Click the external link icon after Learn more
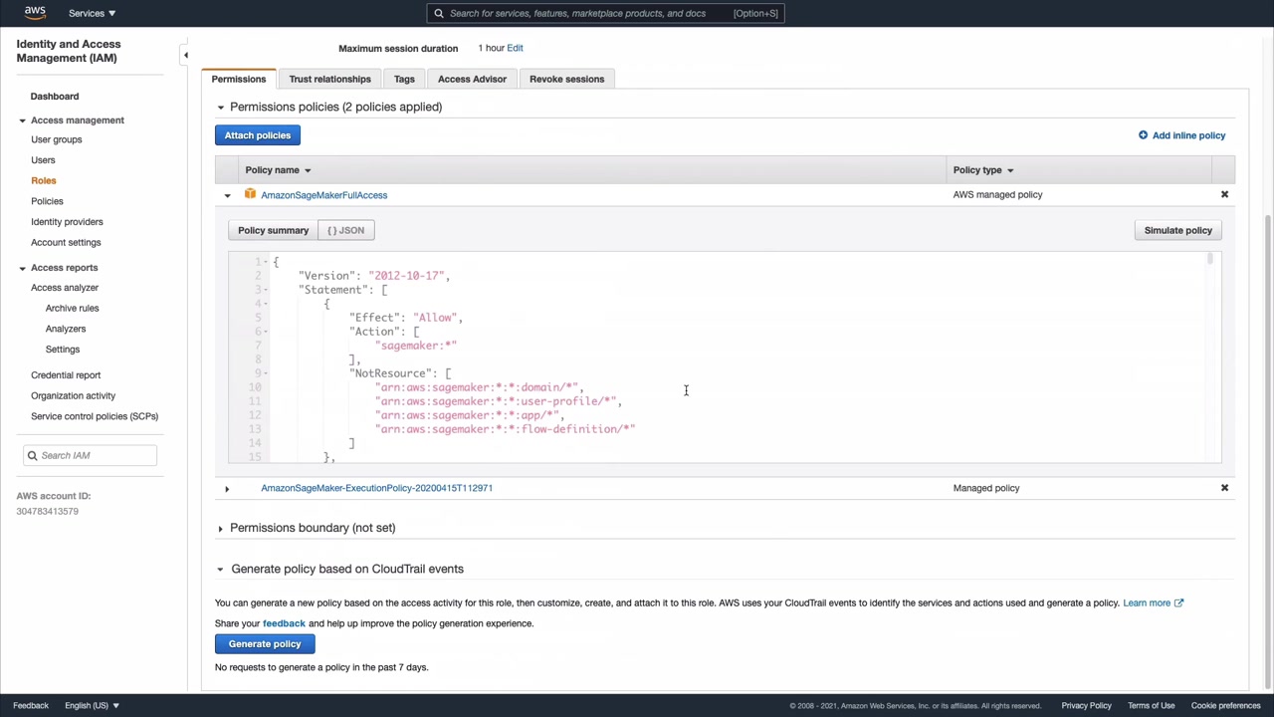Image resolution: width=1274 pixels, height=717 pixels. pos(1178,602)
